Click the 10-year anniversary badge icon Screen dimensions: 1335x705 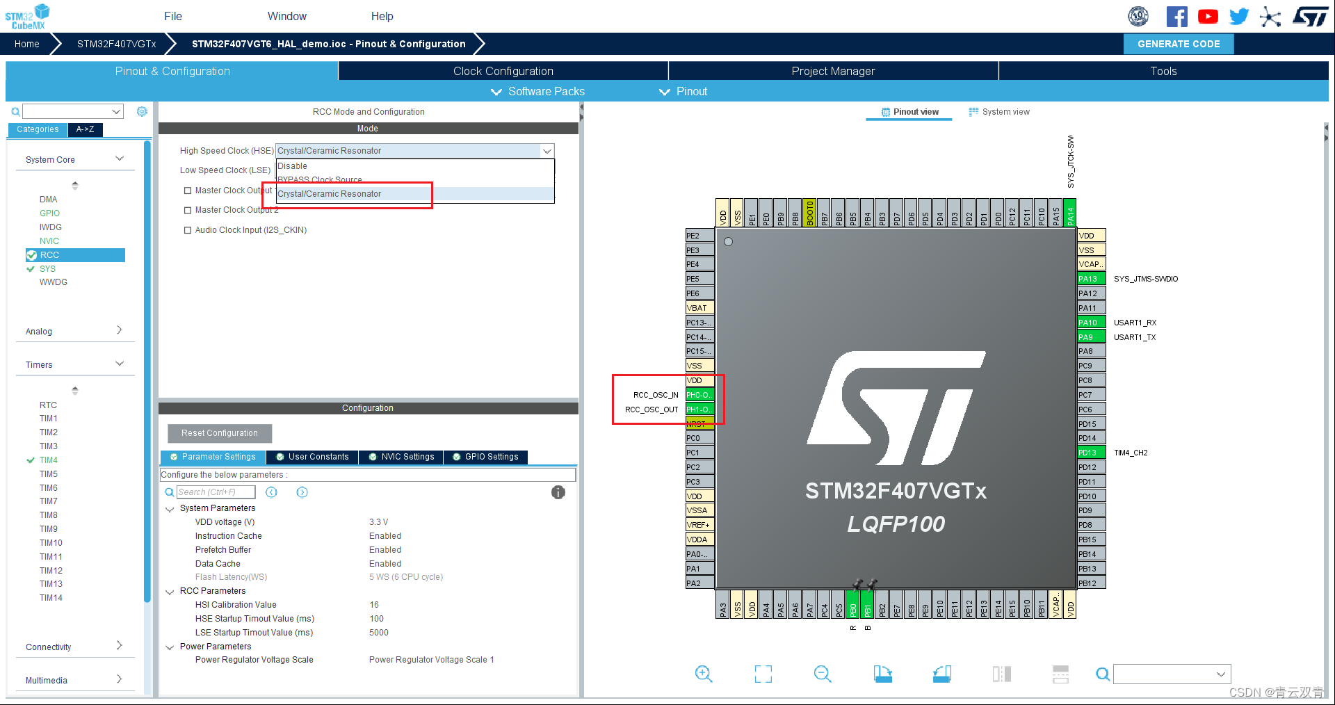1138,16
